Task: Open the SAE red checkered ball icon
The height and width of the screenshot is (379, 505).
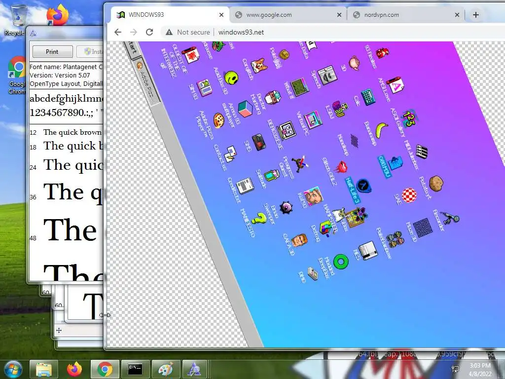Action: (x=409, y=195)
